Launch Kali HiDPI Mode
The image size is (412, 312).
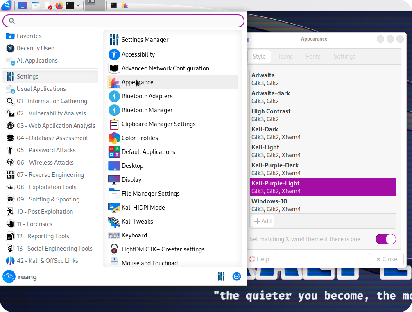[173, 208]
